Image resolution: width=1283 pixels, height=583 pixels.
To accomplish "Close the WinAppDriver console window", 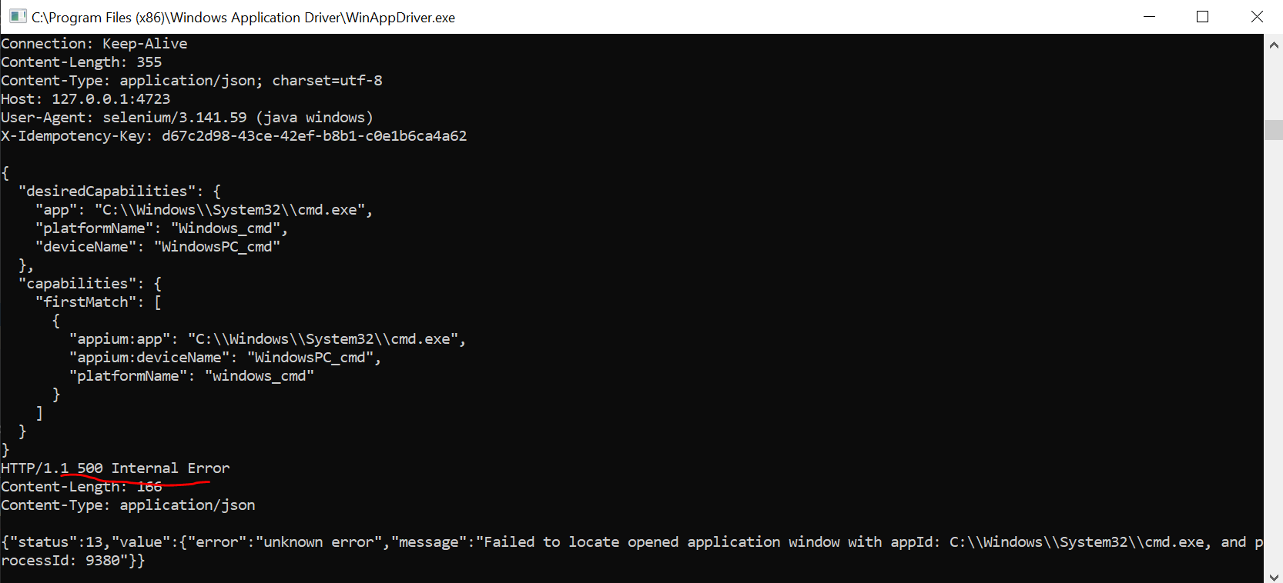I will (1257, 16).
